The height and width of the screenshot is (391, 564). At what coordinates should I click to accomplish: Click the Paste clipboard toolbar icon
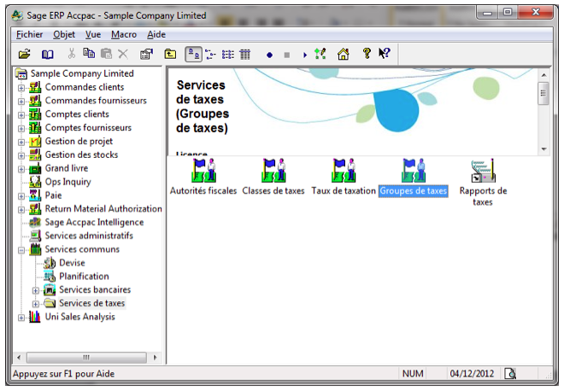[x=106, y=54]
